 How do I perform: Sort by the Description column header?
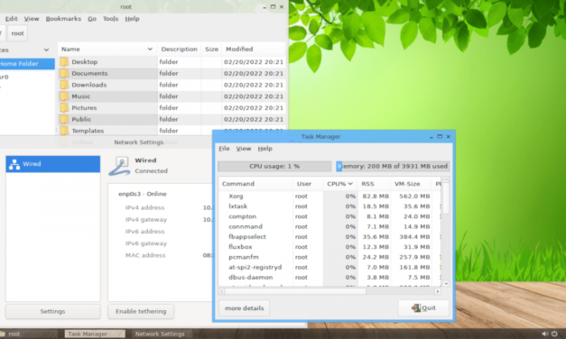point(180,49)
